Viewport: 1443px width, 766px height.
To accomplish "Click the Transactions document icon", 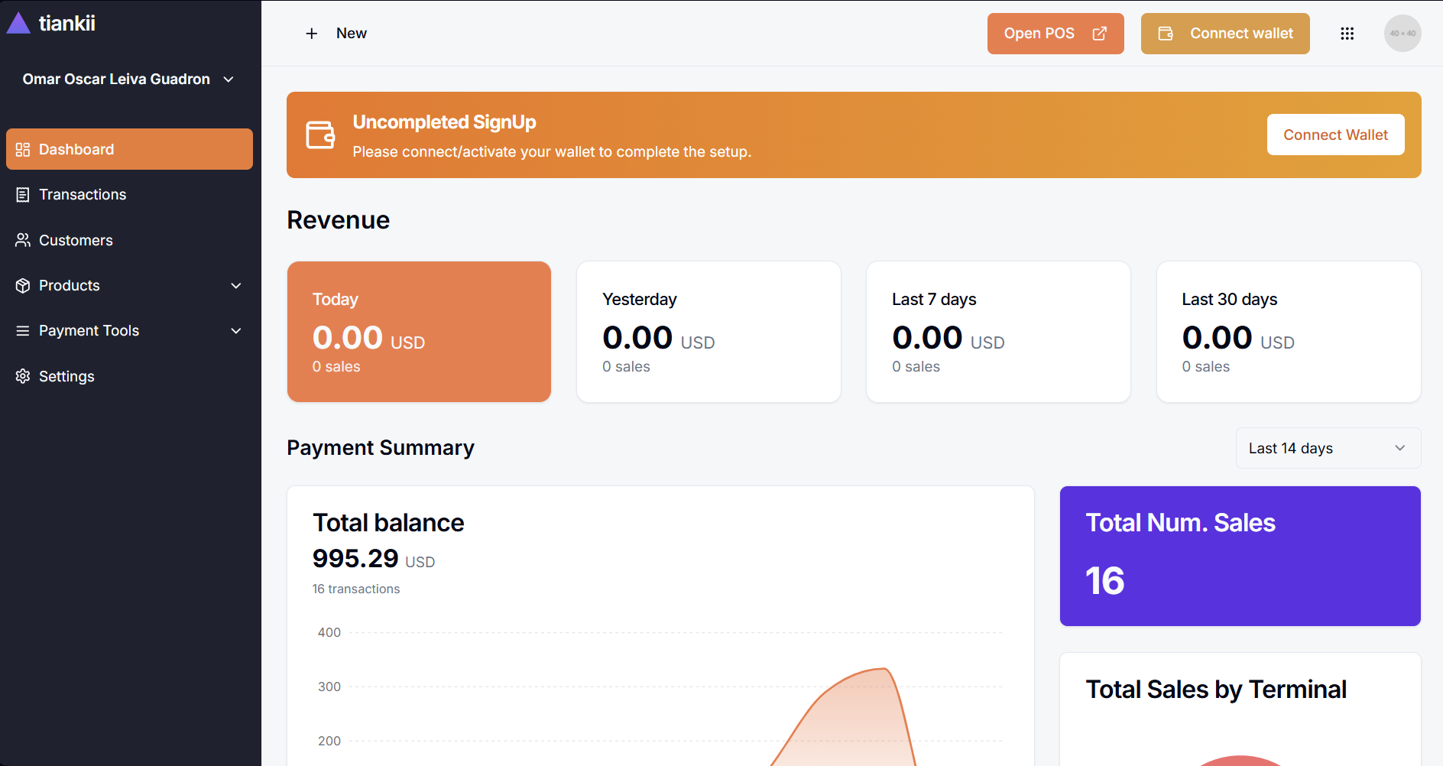I will [x=23, y=195].
